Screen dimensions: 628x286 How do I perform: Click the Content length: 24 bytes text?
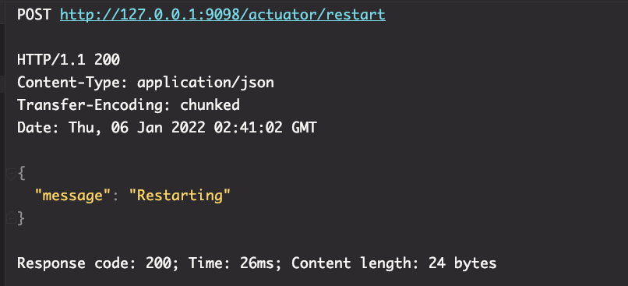pos(393,263)
